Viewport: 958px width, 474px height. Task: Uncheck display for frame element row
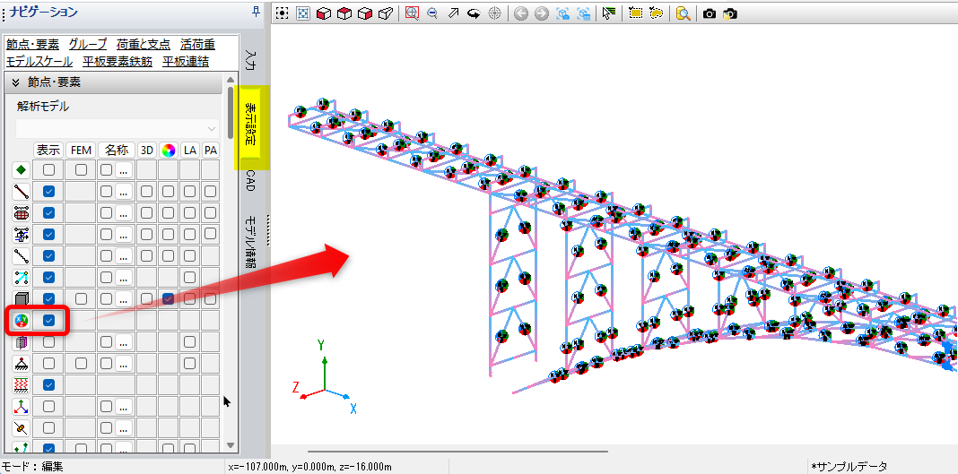click(x=48, y=192)
